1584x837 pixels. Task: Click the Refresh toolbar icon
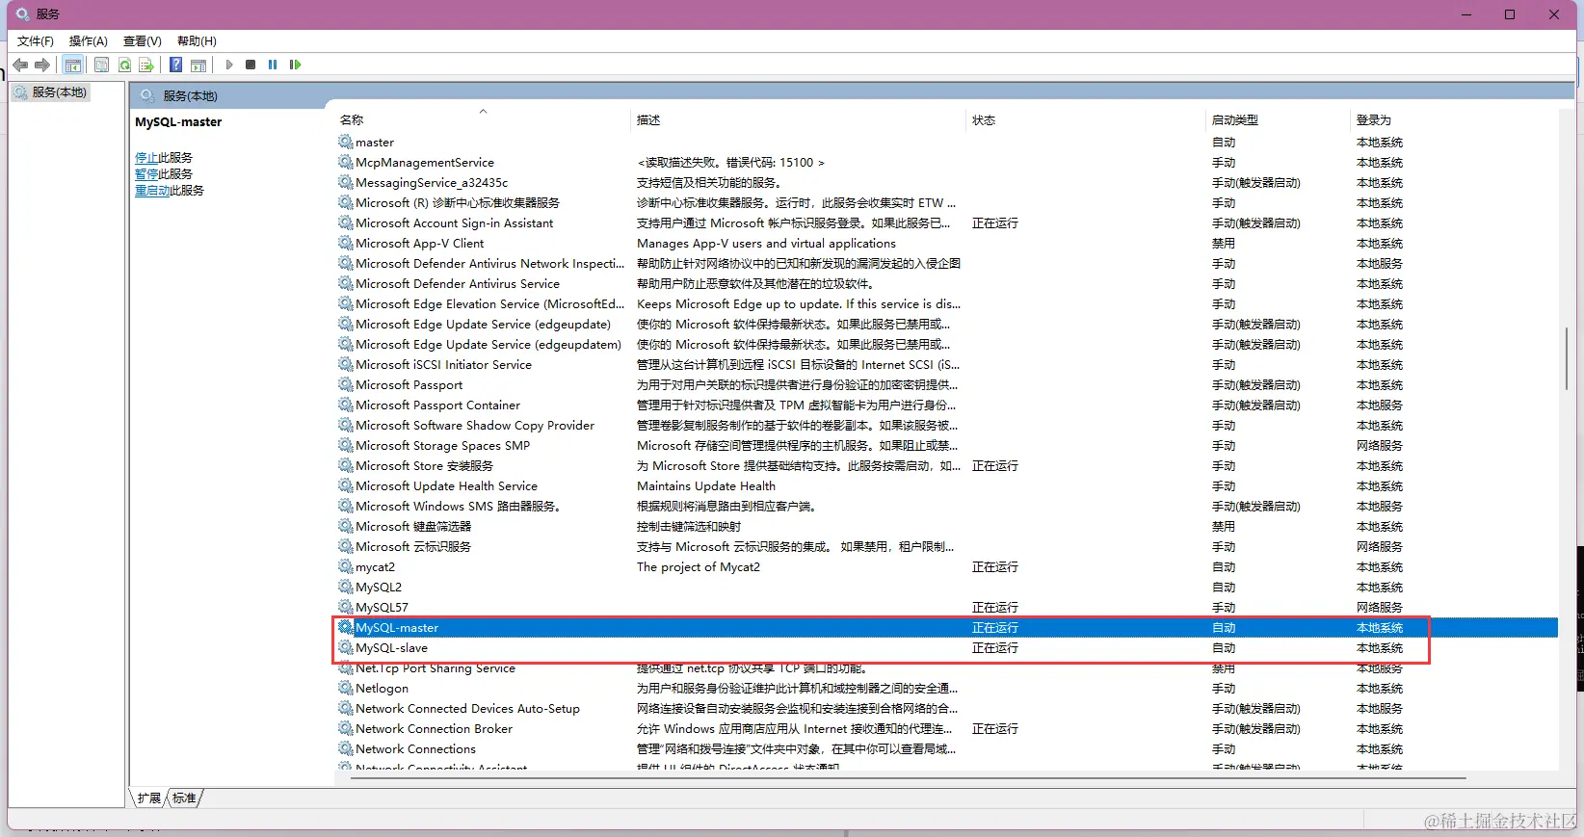pyautogui.click(x=124, y=65)
